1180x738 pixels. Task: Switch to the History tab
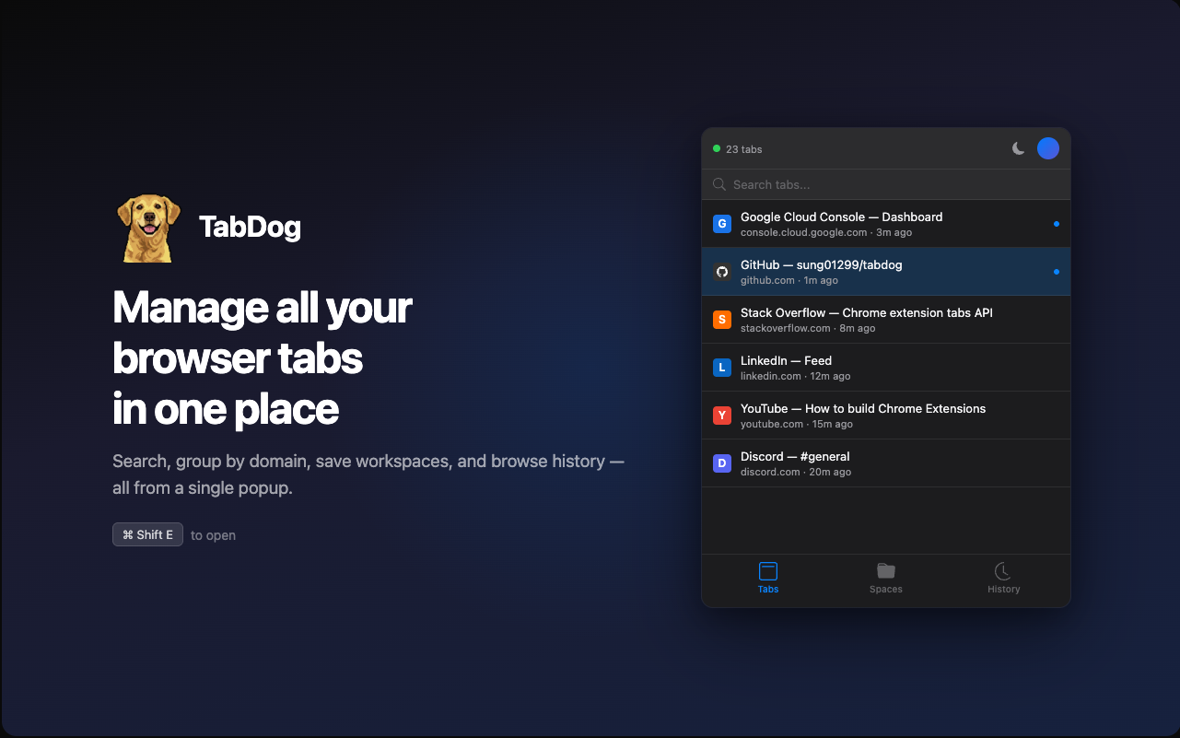(x=1003, y=579)
